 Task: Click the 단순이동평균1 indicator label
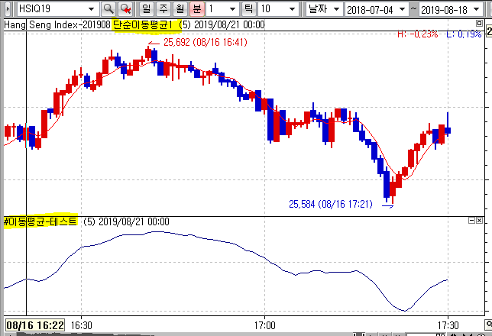(x=144, y=24)
